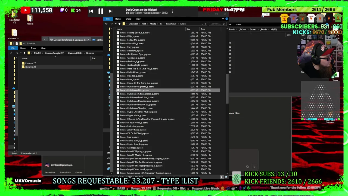This screenshot has width=348, height=196.
Task: Select 'Rename 35' in Muse address breadcrumb
Action: pos(171,24)
